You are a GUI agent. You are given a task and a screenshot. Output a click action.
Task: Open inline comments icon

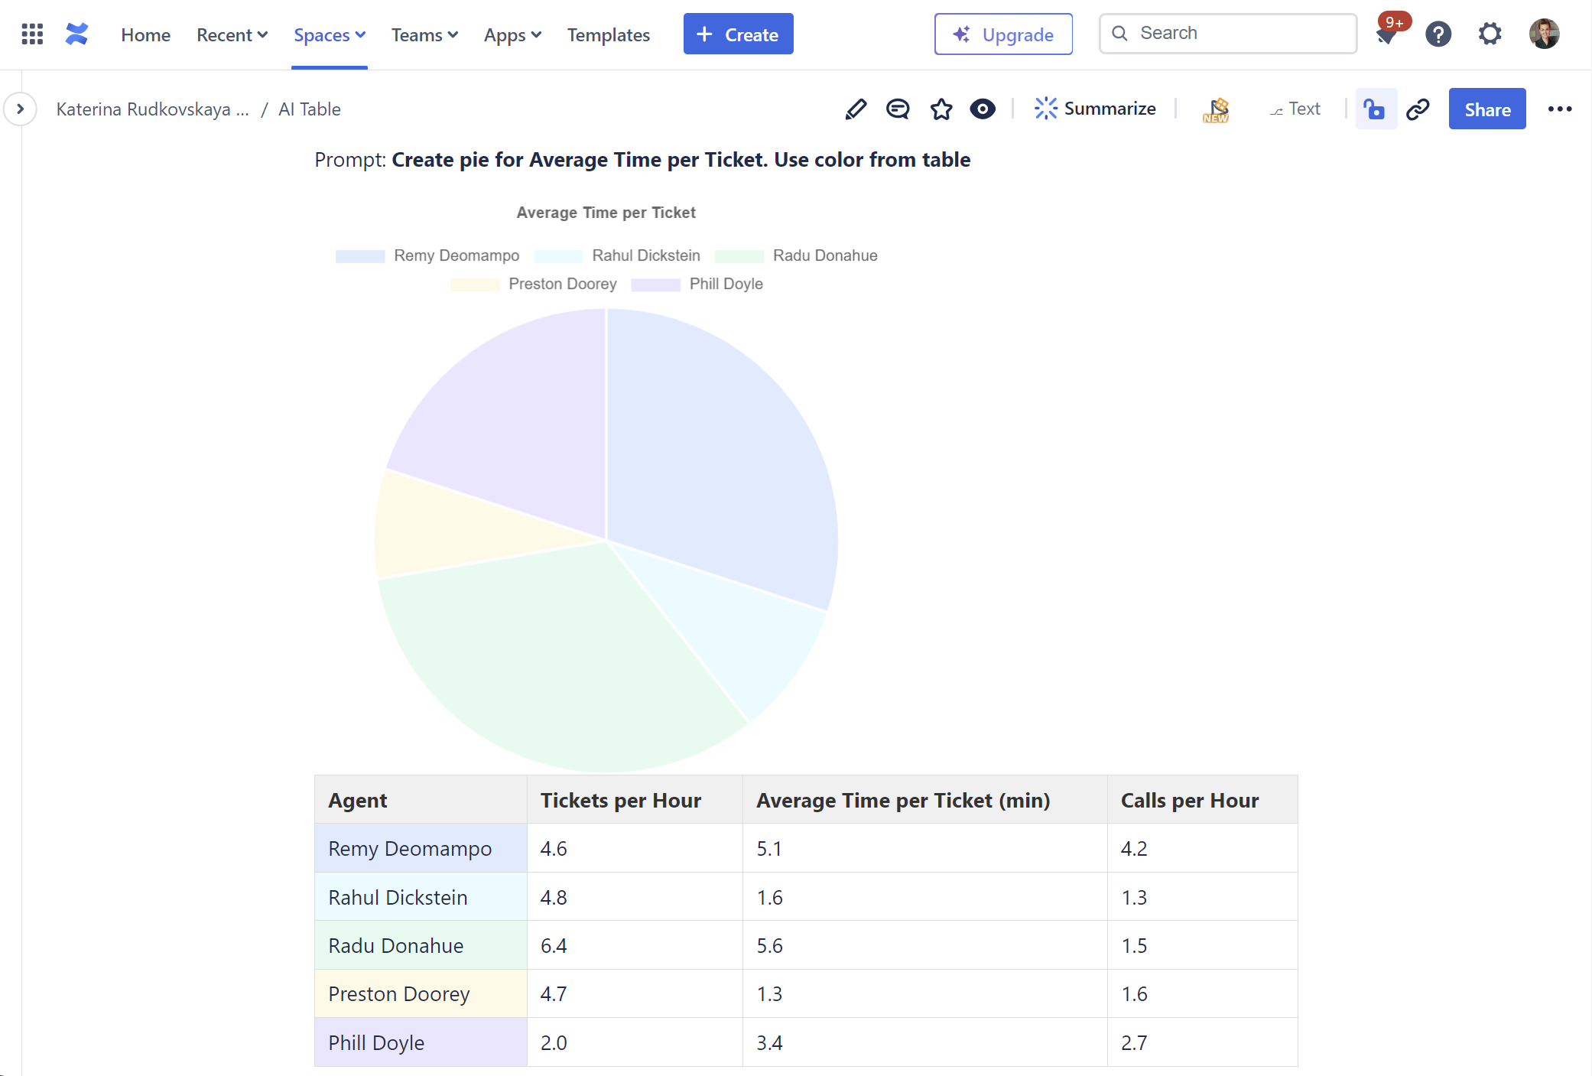click(898, 109)
